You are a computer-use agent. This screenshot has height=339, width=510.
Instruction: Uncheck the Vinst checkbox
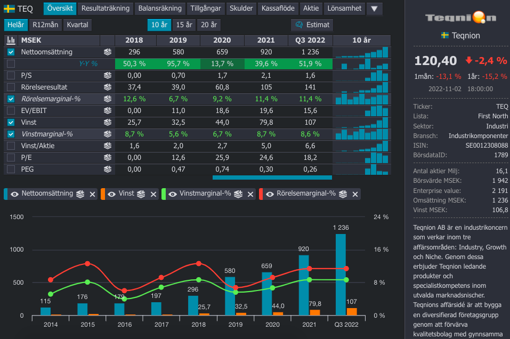coord(11,122)
